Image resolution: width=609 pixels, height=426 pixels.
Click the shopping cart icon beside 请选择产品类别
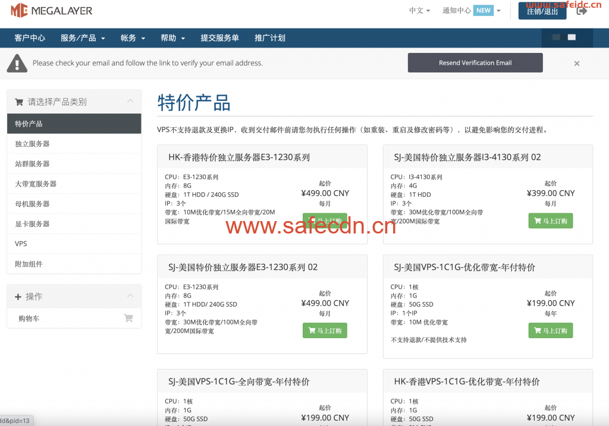tap(18, 102)
